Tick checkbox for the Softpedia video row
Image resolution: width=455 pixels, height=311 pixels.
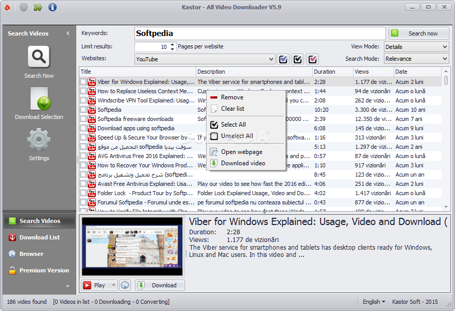(x=83, y=110)
